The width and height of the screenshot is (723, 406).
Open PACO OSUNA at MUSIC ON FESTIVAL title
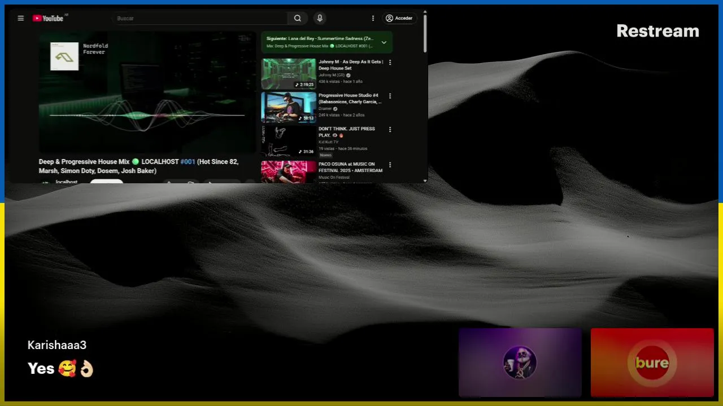pyautogui.click(x=351, y=167)
